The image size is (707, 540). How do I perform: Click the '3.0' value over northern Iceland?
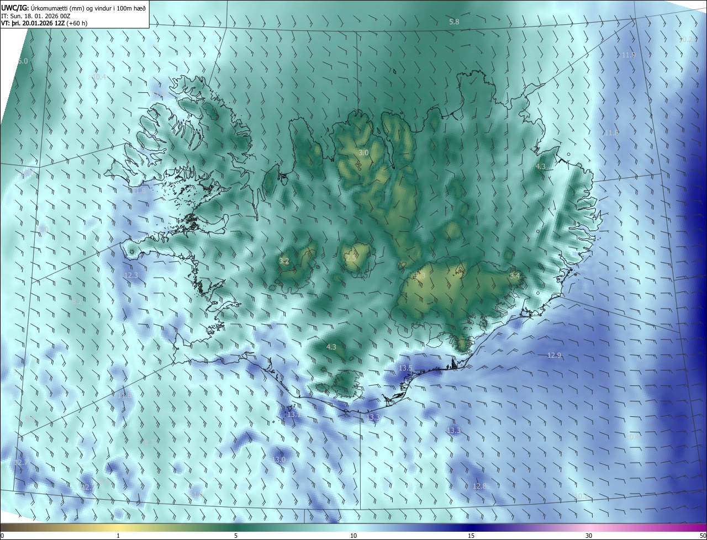363,153
